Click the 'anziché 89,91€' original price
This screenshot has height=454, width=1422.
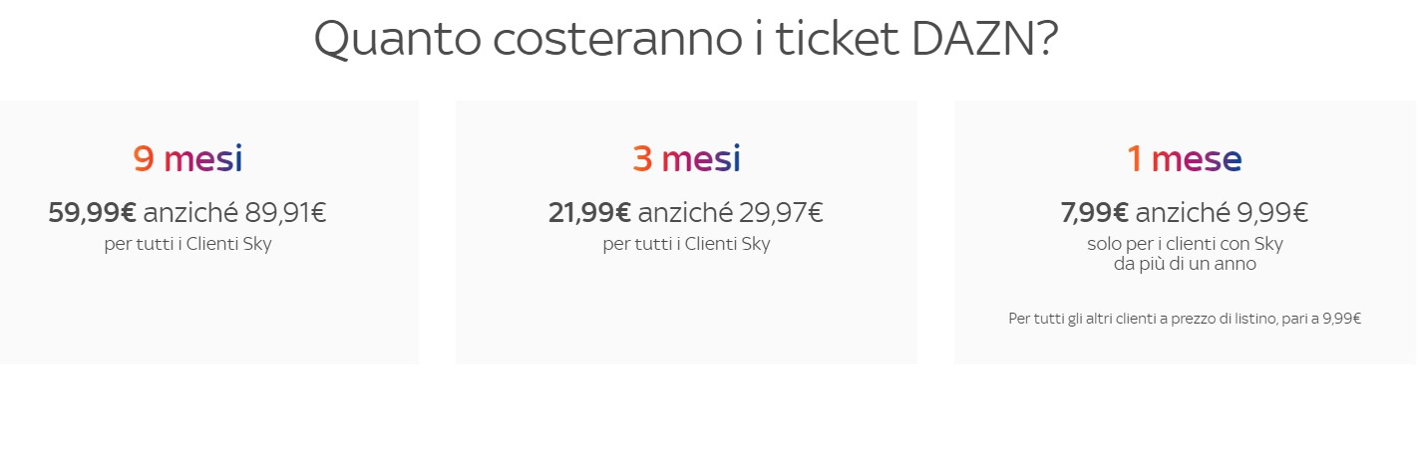(234, 212)
